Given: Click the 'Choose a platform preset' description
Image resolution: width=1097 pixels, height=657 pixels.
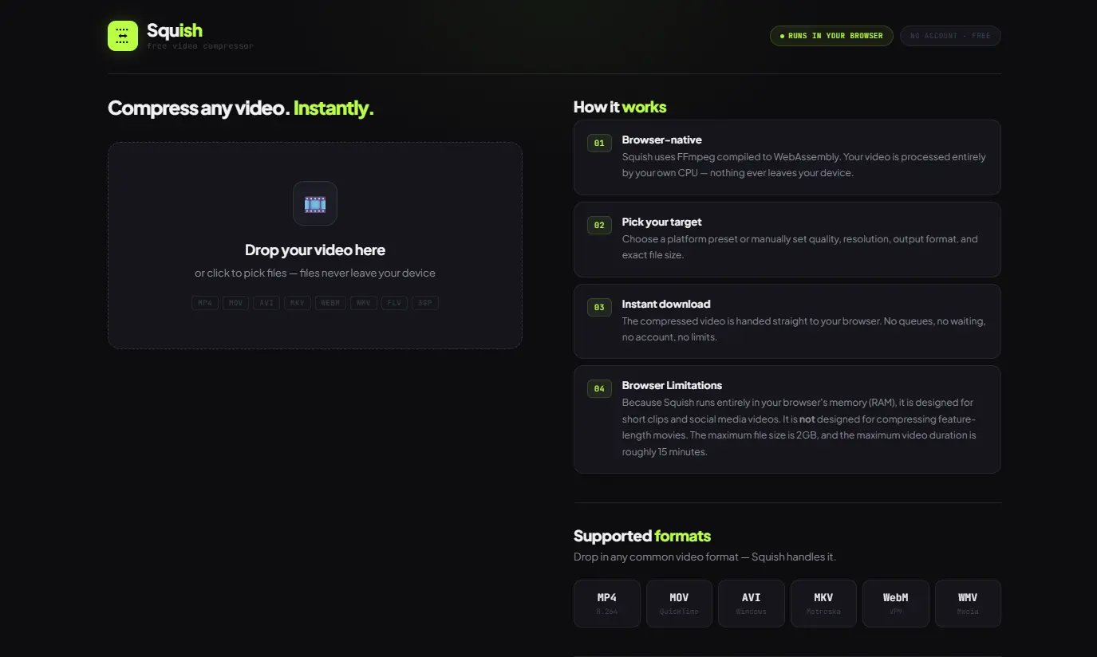Looking at the screenshot, I should [800, 247].
